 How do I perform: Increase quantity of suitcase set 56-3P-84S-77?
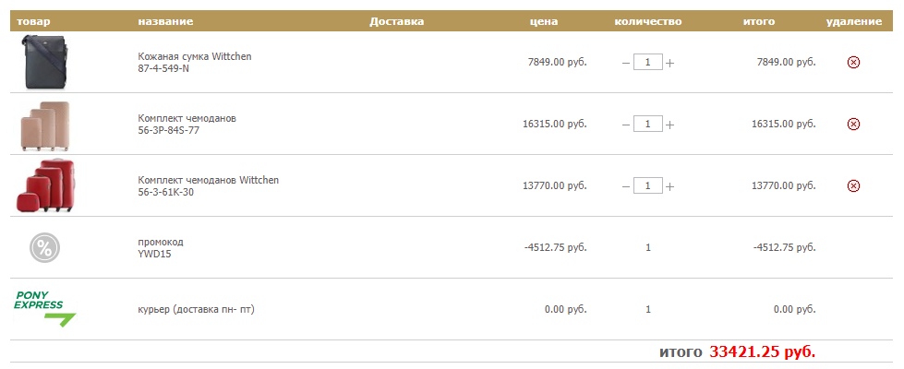click(x=669, y=125)
